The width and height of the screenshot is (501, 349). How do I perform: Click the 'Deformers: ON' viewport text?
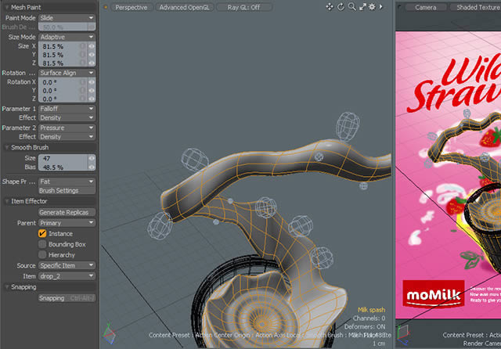(365, 326)
